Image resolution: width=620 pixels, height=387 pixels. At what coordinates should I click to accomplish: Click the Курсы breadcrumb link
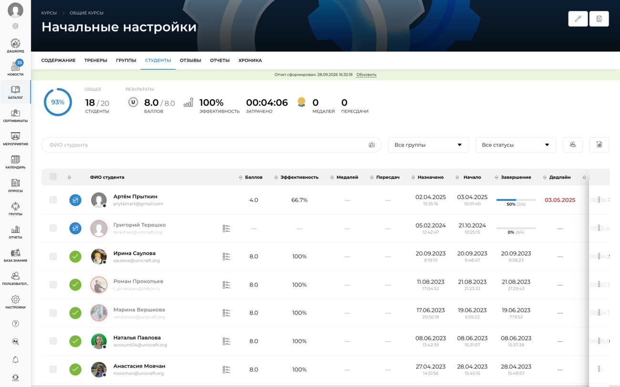(49, 13)
